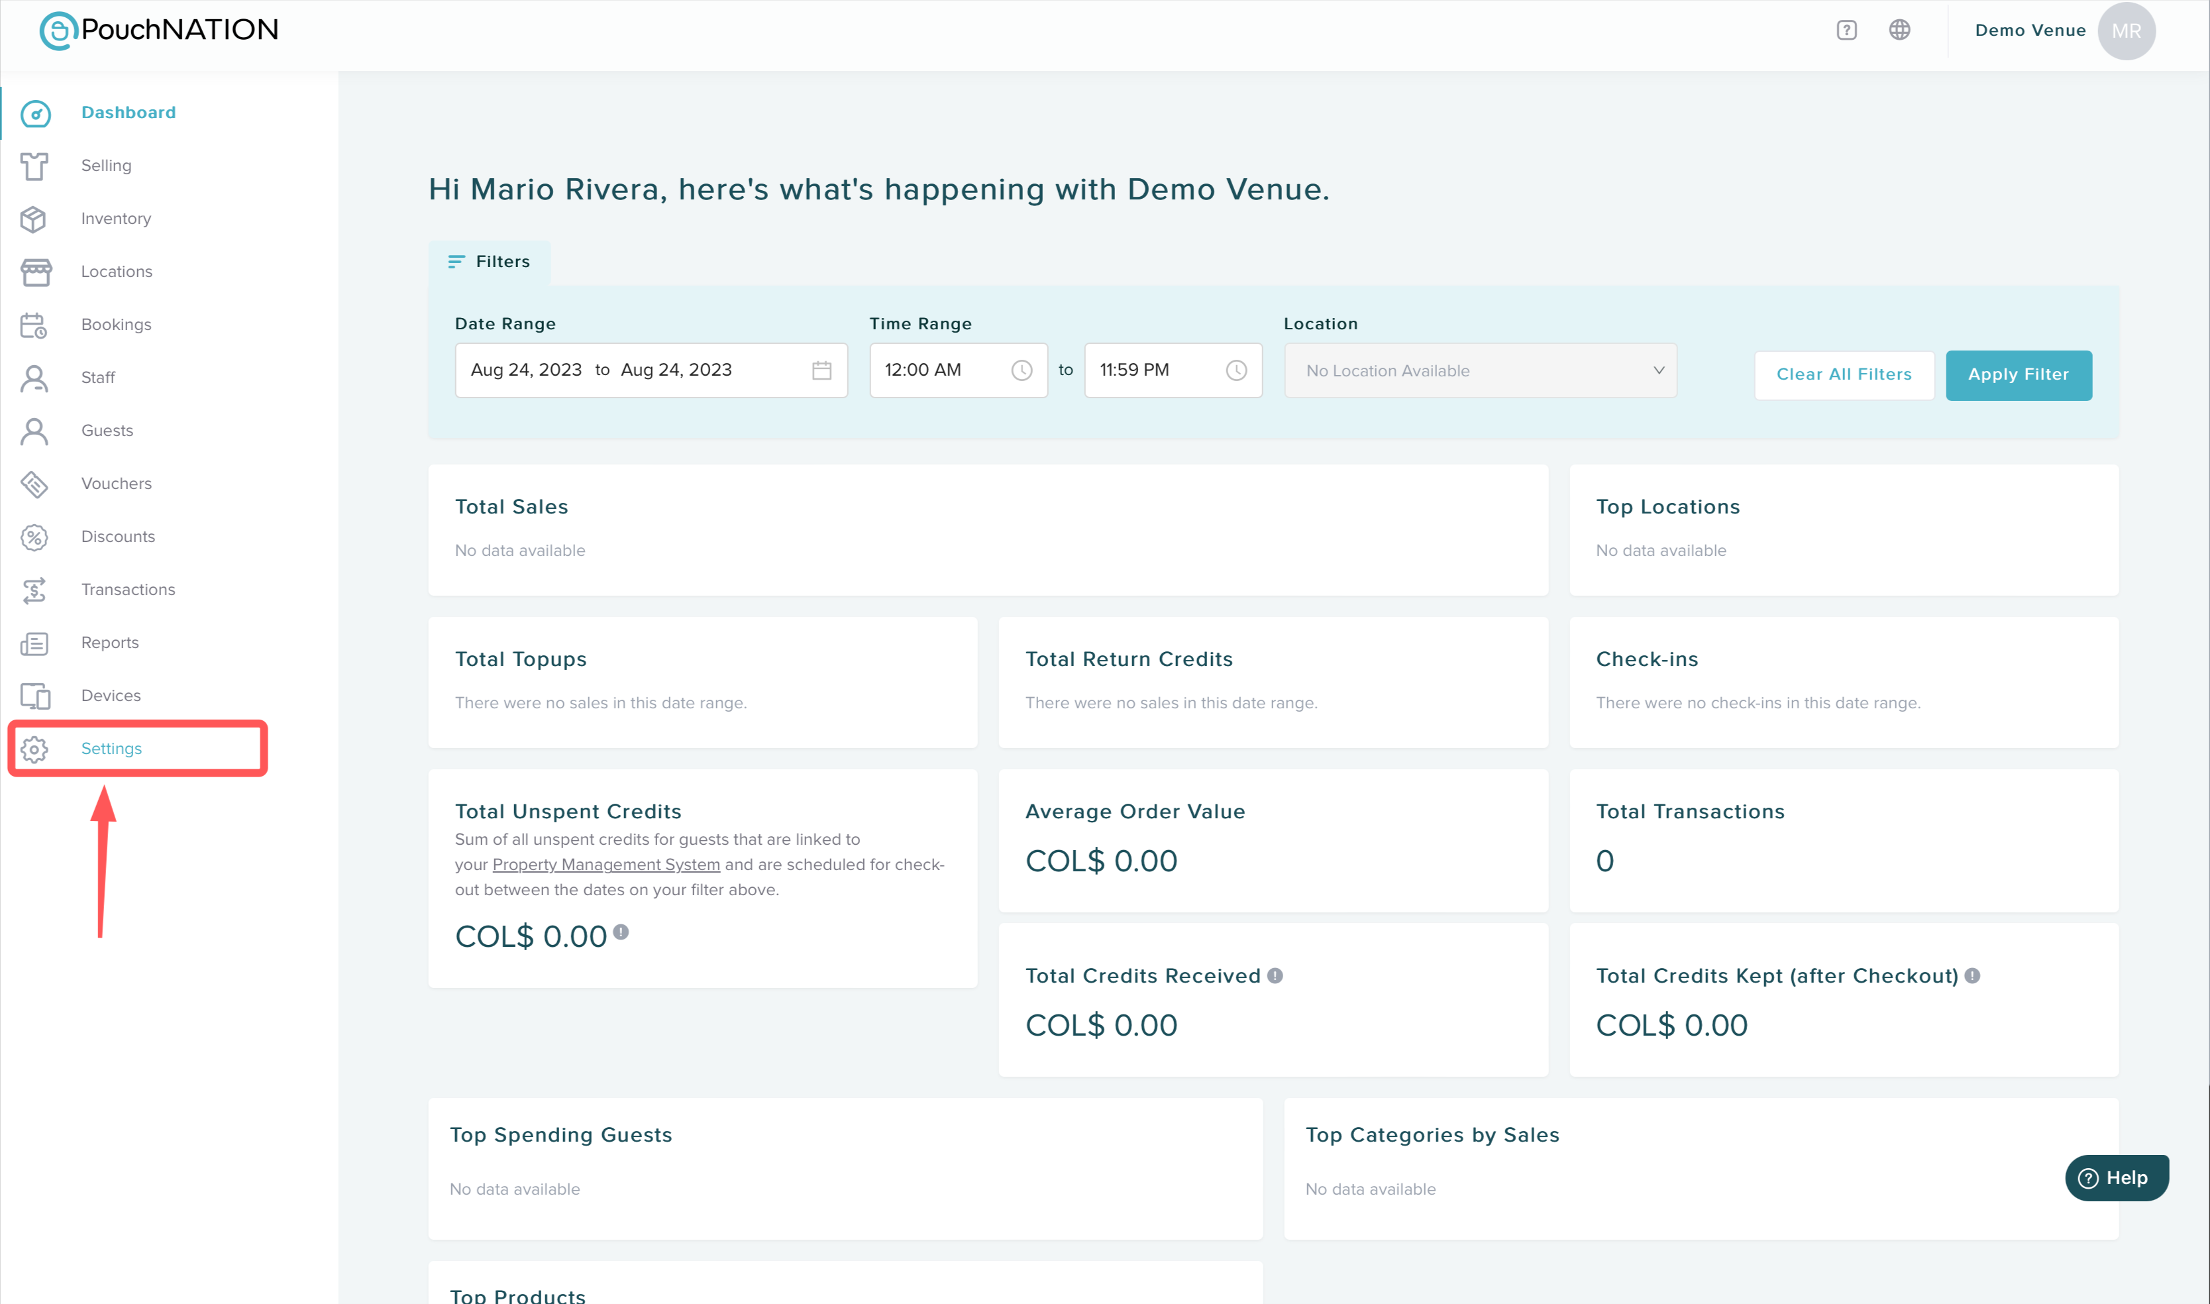Collapse the Filters tab
Image resolution: width=2210 pixels, height=1304 pixels.
pos(490,262)
